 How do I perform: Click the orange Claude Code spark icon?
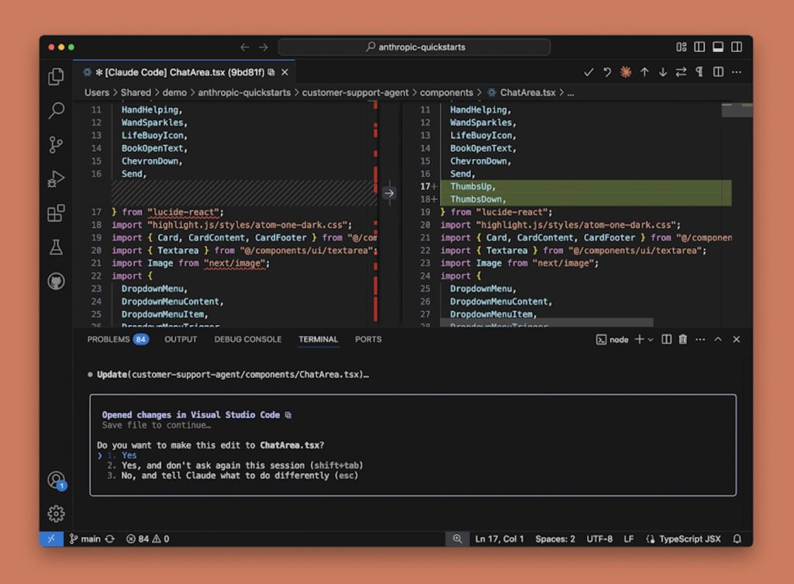626,72
